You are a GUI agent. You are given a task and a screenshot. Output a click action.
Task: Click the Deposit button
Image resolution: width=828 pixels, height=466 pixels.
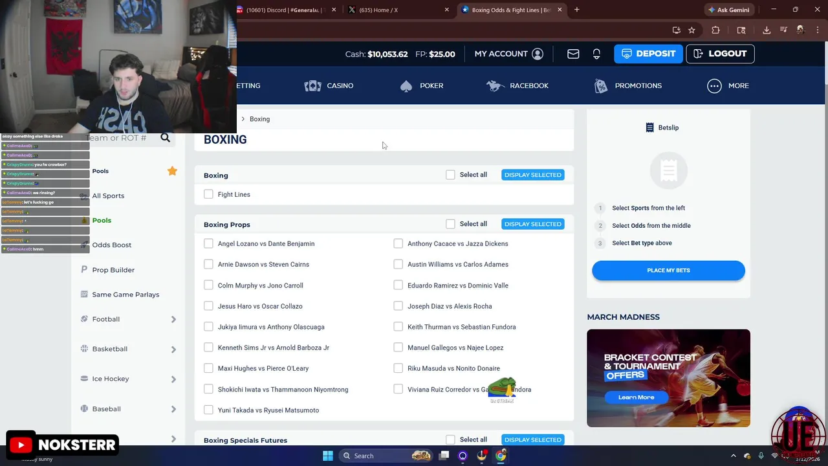[648, 54]
